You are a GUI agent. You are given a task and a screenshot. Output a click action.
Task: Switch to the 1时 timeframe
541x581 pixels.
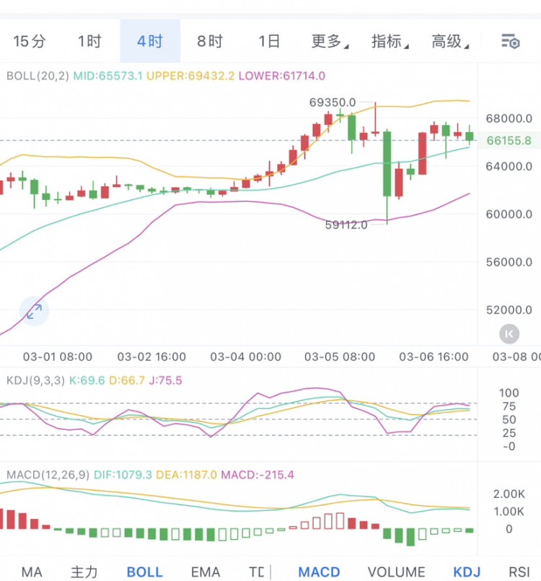coord(89,41)
